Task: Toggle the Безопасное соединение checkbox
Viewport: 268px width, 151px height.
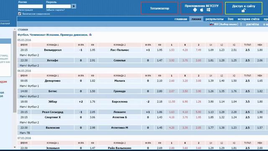Action: (x=20, y=14)
